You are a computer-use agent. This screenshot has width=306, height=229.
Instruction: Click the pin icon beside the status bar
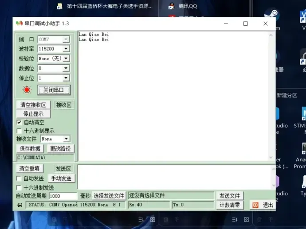[x=20, y=205]
